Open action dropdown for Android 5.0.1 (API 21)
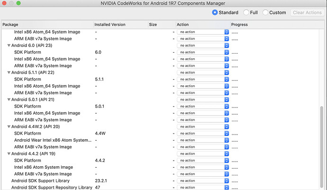The image size is (327, 190). tap(203, 100)
